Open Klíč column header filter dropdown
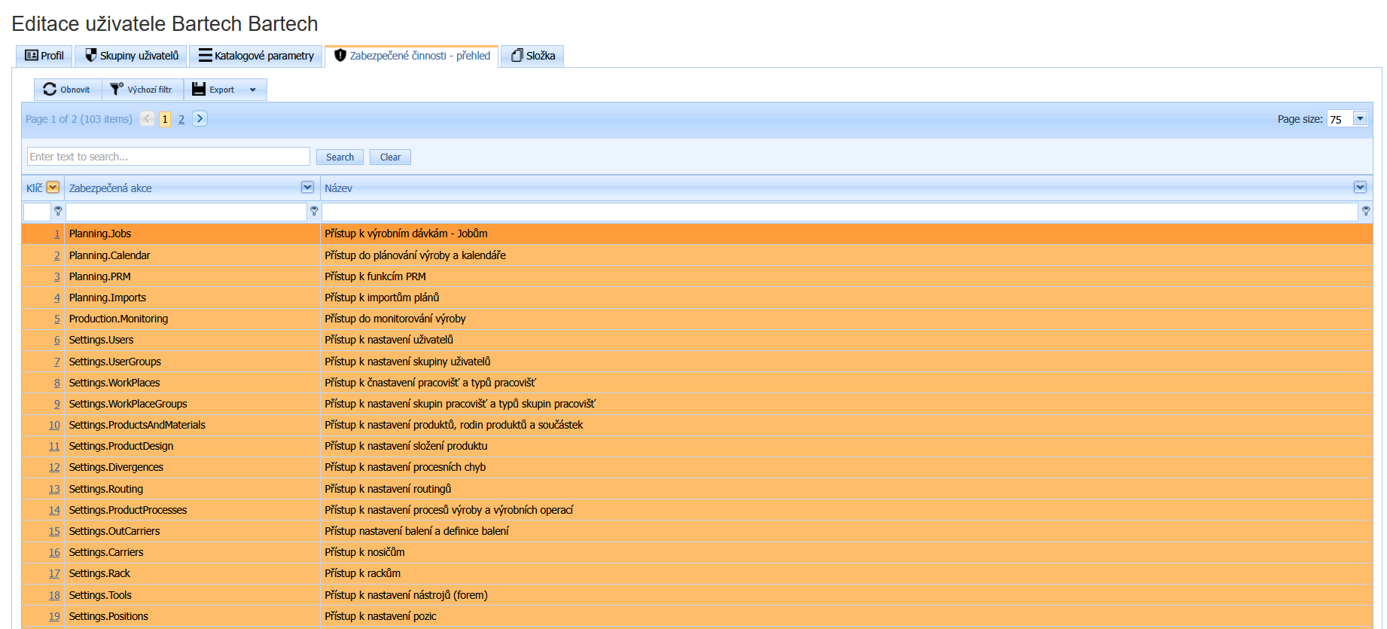 (53, 188)
